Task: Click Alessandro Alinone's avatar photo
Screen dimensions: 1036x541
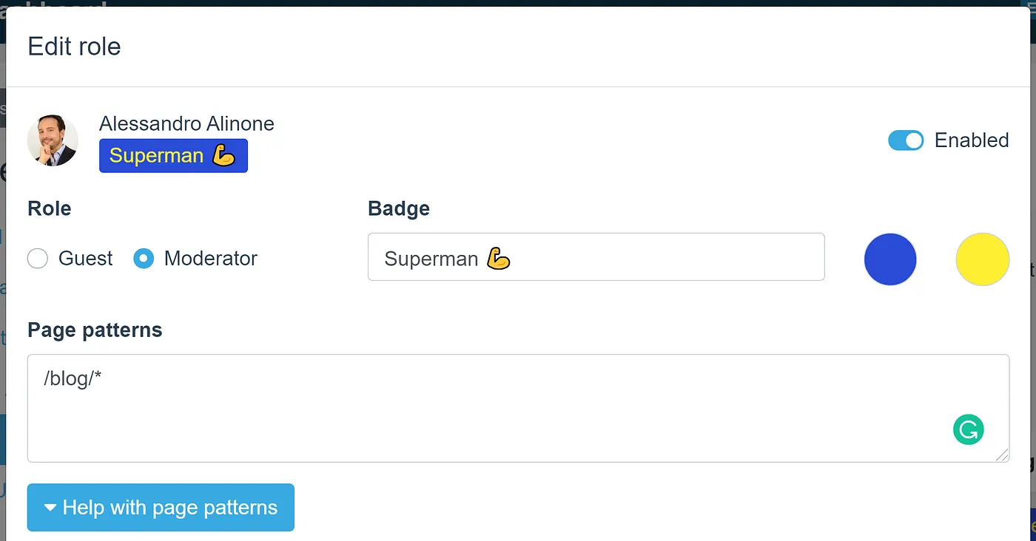Action: [x=53, y=140]
